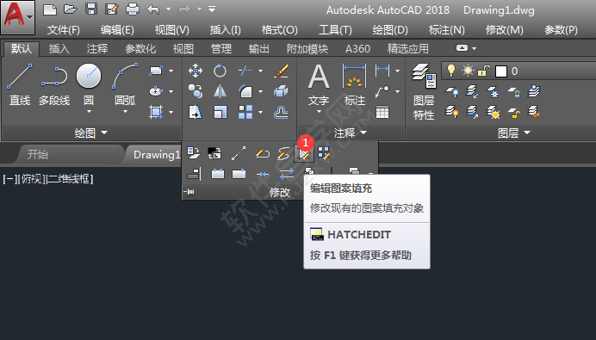
Task: Click the Table tool icon
Action: pos(382,112)
